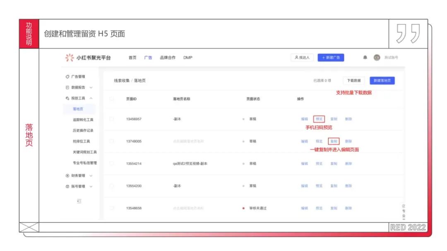Click the 下载数据 button
Viewport: 447px width, 251px height.
(354, 81)
